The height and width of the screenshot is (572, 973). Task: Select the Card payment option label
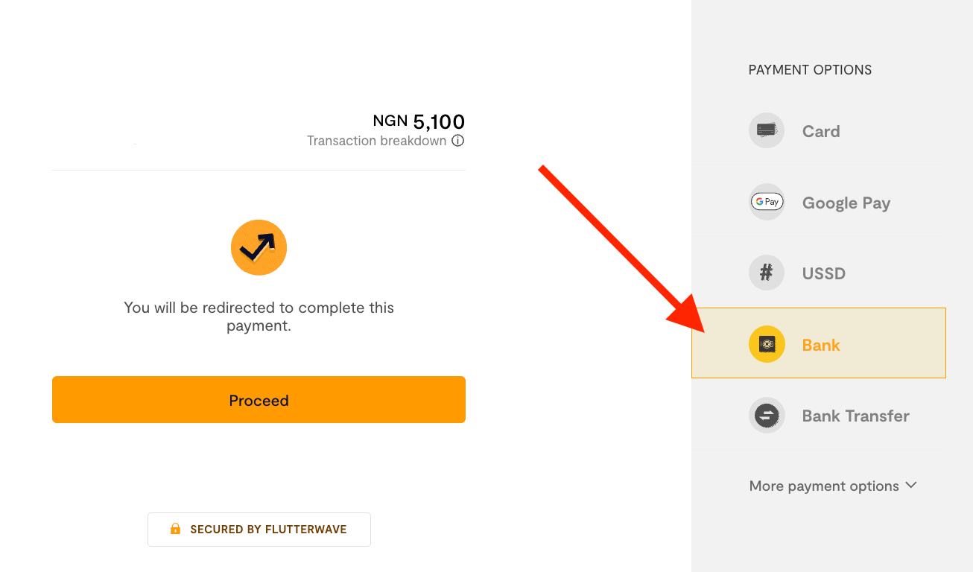click(x=821, y=132)
